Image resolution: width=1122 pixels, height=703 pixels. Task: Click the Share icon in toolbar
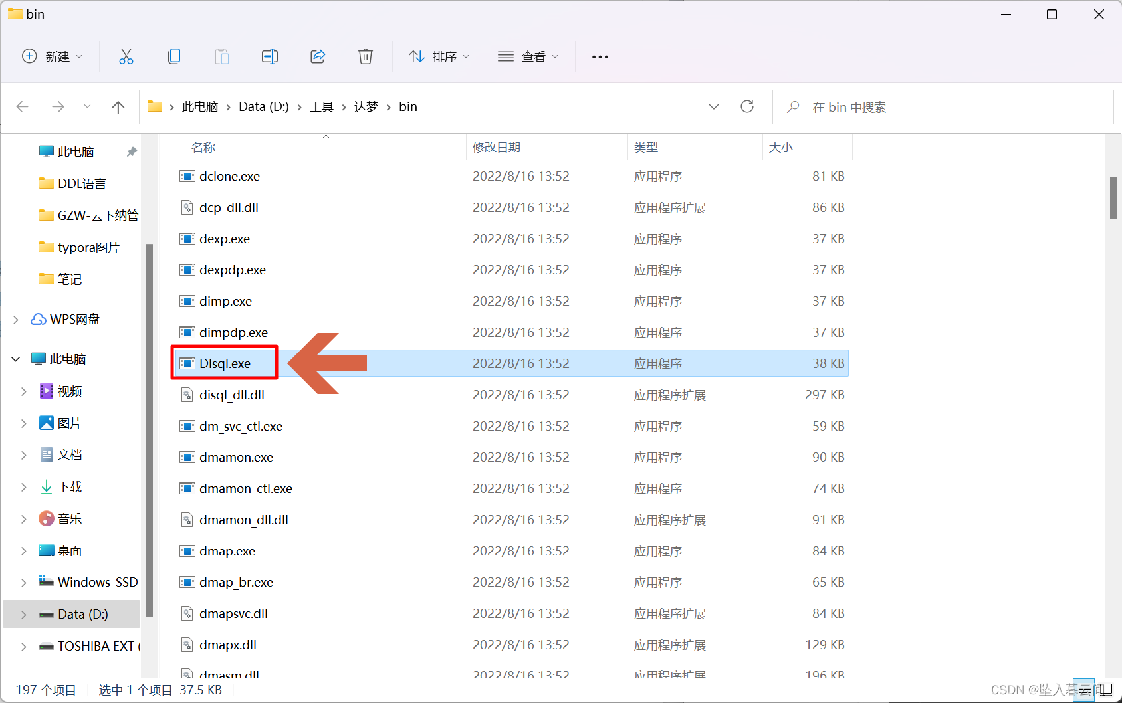[318, 56]
